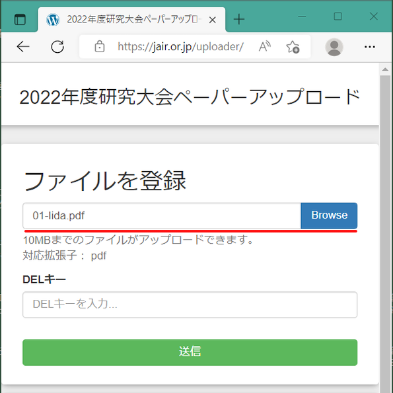Open a new tab with plus button
The height and width of the screenshot is (393, 393).
pyautogui.click(x=239, y=19)
